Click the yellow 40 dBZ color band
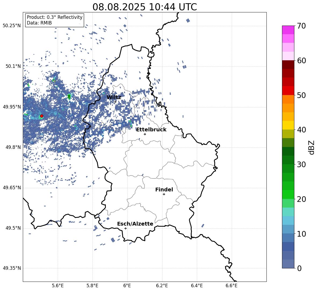This screenshot has height=291, width=318. 288,125
